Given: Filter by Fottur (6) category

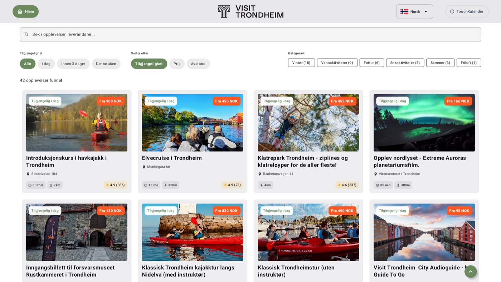Looking at the screenshot, I should 372,63.
